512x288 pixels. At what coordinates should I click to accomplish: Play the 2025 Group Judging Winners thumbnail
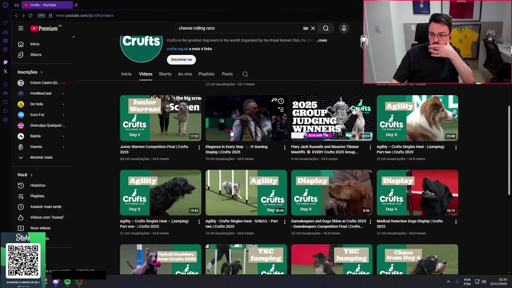click(x=332, y=118)
